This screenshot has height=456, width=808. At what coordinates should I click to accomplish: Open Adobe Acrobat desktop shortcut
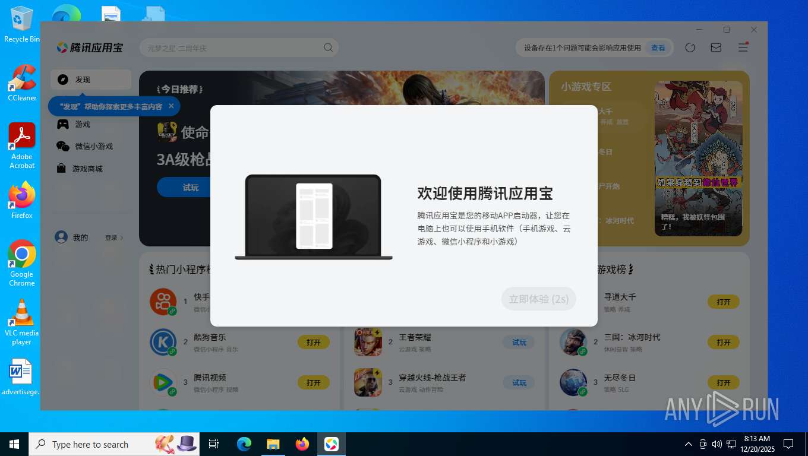(22, 146)
